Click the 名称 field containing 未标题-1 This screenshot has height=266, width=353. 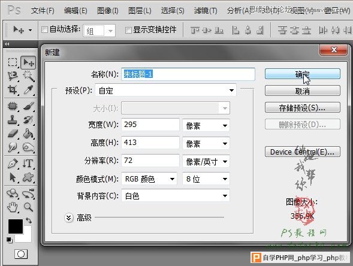(188, 74)
